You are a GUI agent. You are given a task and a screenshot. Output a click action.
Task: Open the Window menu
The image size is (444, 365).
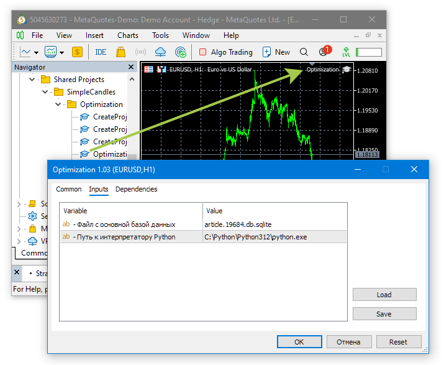point(196,35)
